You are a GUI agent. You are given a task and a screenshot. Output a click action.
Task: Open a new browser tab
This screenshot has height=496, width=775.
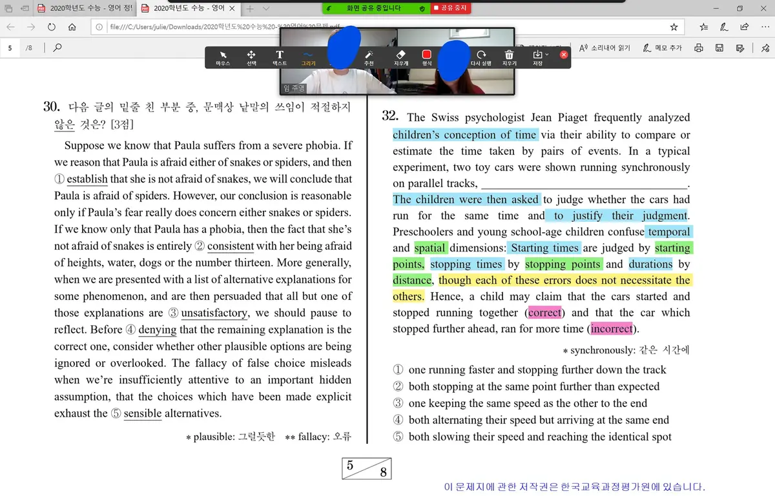[249, 8]
